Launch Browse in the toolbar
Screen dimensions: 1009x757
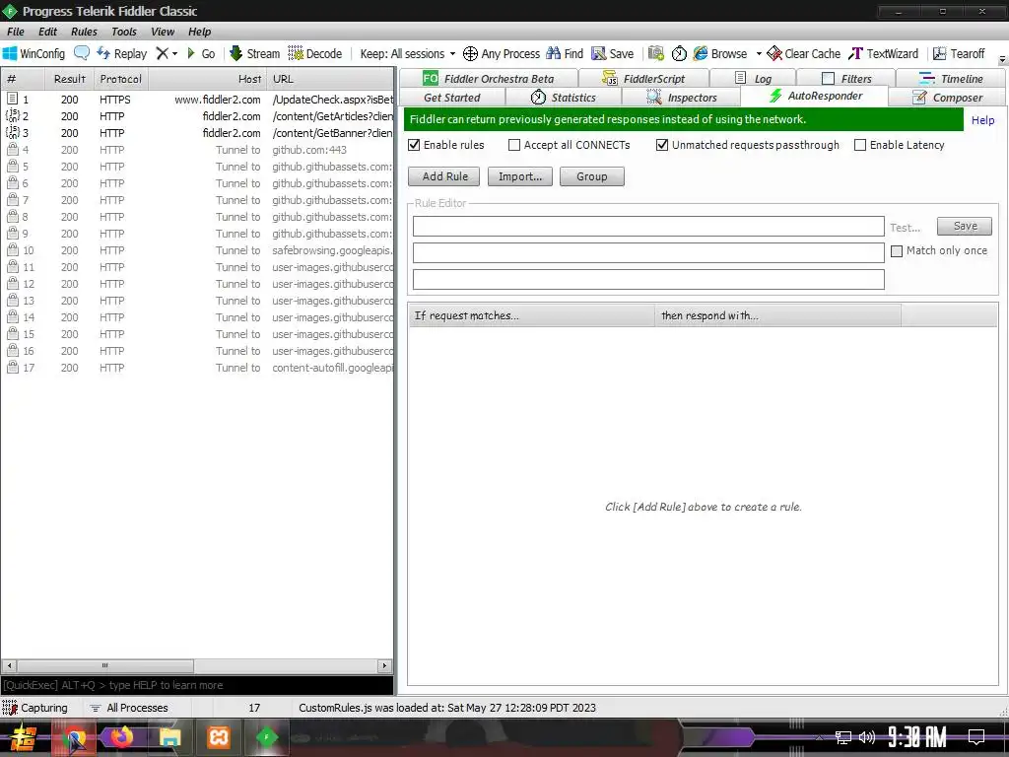coord(720,53)
